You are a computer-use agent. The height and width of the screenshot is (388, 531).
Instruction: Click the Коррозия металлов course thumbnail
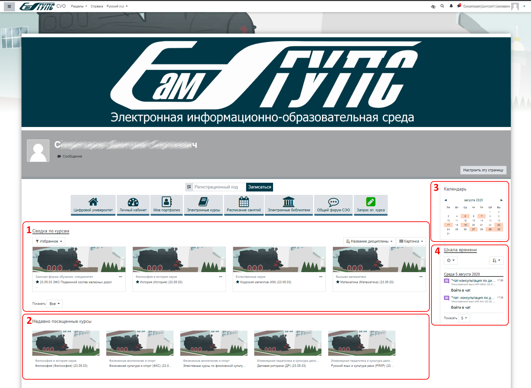coord(279,259)
